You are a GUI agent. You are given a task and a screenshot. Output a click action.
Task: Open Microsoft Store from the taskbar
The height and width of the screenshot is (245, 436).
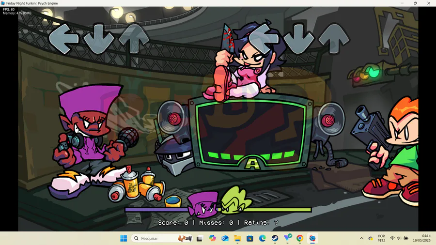pyautogui.click(x=249, y=238)
